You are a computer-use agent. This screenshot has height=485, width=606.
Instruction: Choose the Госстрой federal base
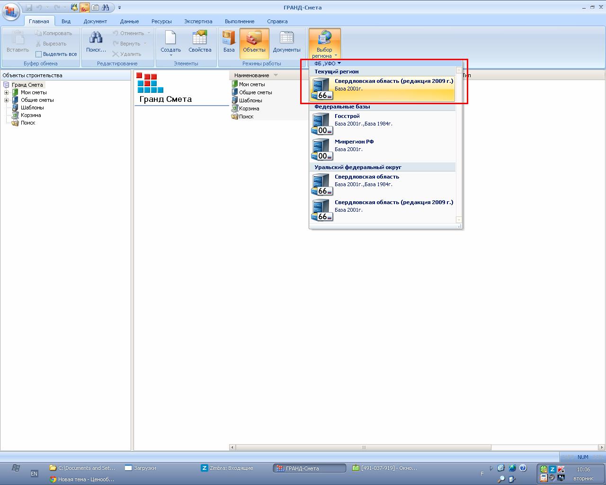[383, 124]
